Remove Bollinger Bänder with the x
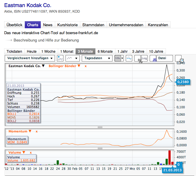The width and height of the screenshot is (196, 176). click(x=86, y=66)
